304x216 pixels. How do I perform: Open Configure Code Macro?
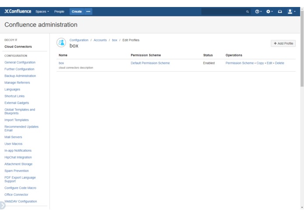pyautogui.click(x=21, y=188)
